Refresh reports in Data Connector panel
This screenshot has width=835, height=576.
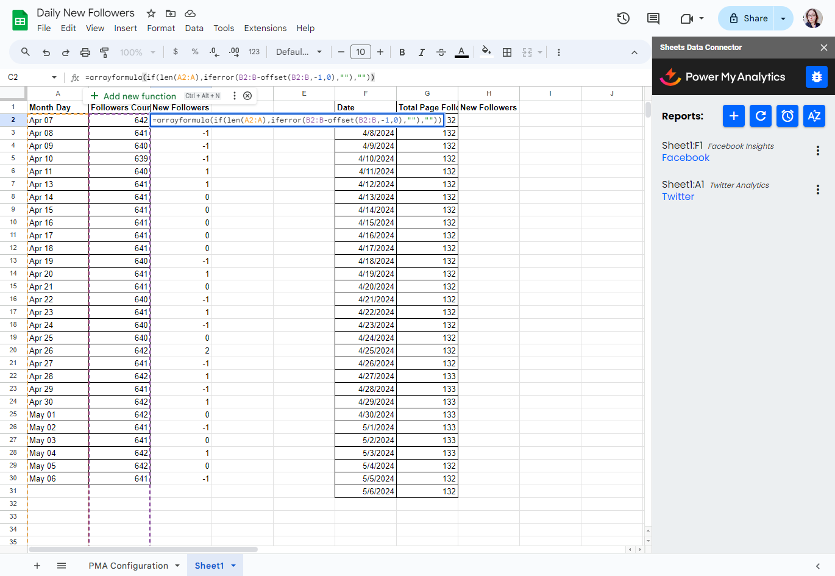point(760,116)
